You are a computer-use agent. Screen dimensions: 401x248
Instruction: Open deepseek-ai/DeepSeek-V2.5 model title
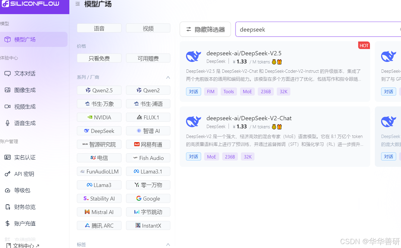point(244,53)
